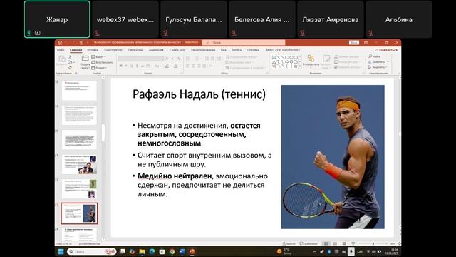The height and width of the screenshot is (257, 456).
Task: Switch to Reading view icon
Action: coord(344,243)
